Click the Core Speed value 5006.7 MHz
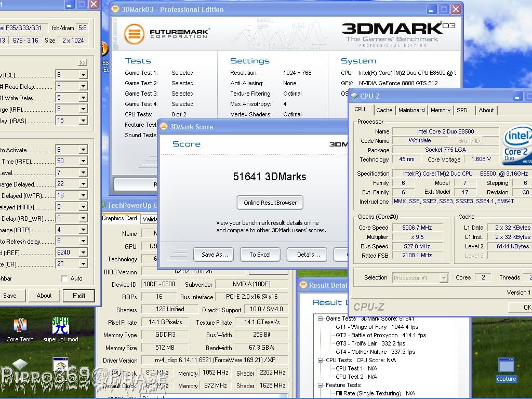 [x=417, y=228]
